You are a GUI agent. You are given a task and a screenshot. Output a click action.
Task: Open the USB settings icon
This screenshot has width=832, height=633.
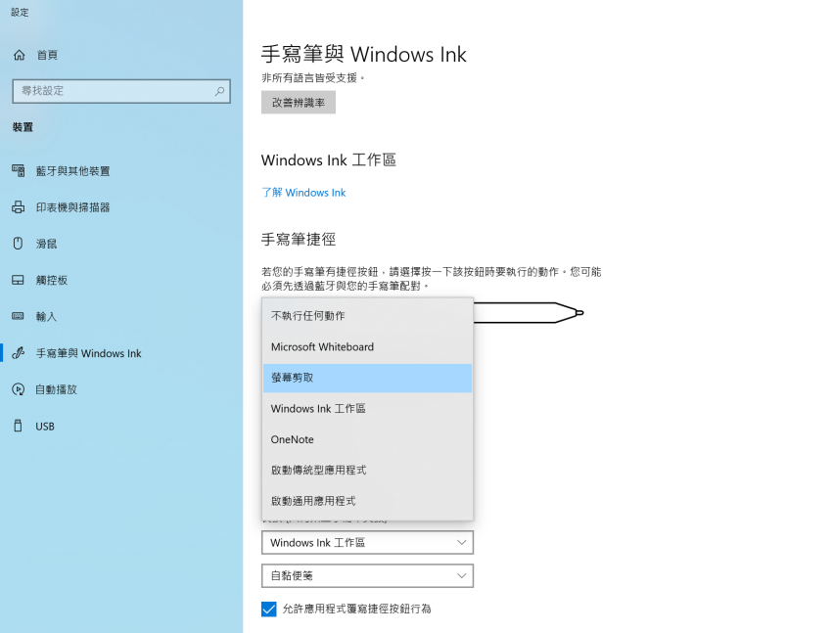click(18, 426)
